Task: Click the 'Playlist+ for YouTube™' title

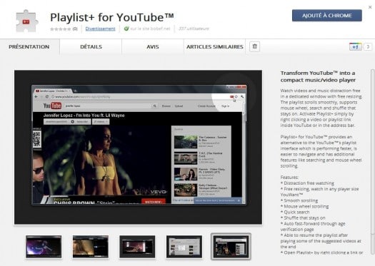Action: point(112,17)
